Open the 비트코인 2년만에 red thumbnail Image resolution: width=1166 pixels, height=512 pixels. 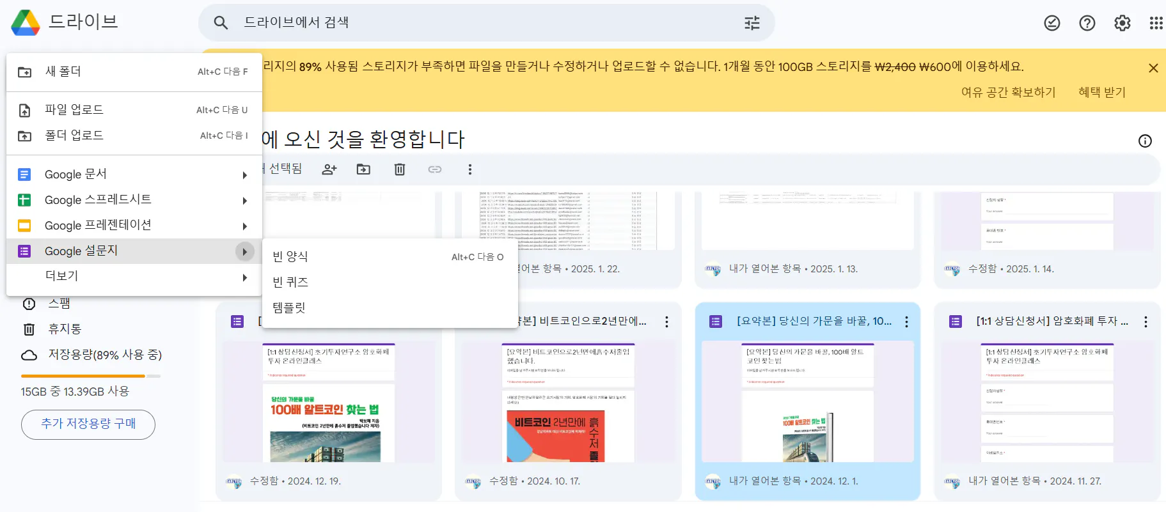tap(568, 401)
